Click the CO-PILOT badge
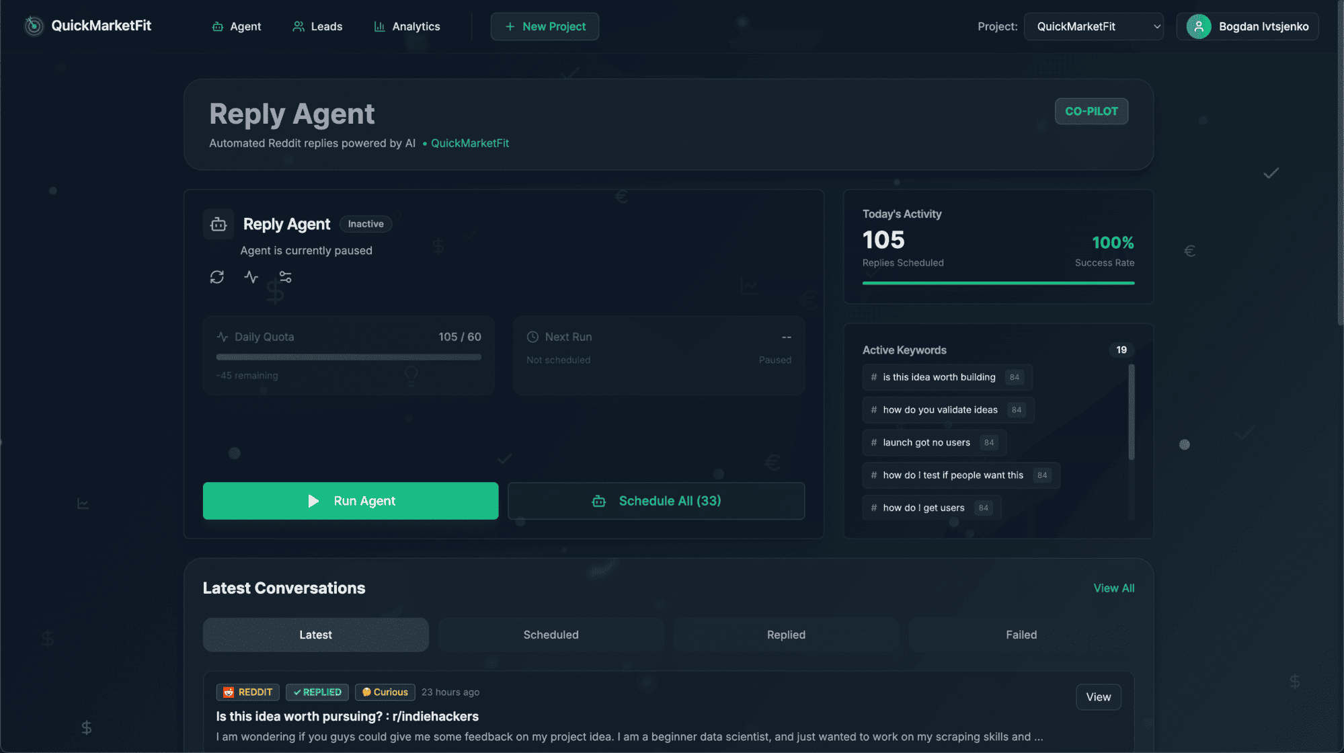 [x=1091, y=111]
